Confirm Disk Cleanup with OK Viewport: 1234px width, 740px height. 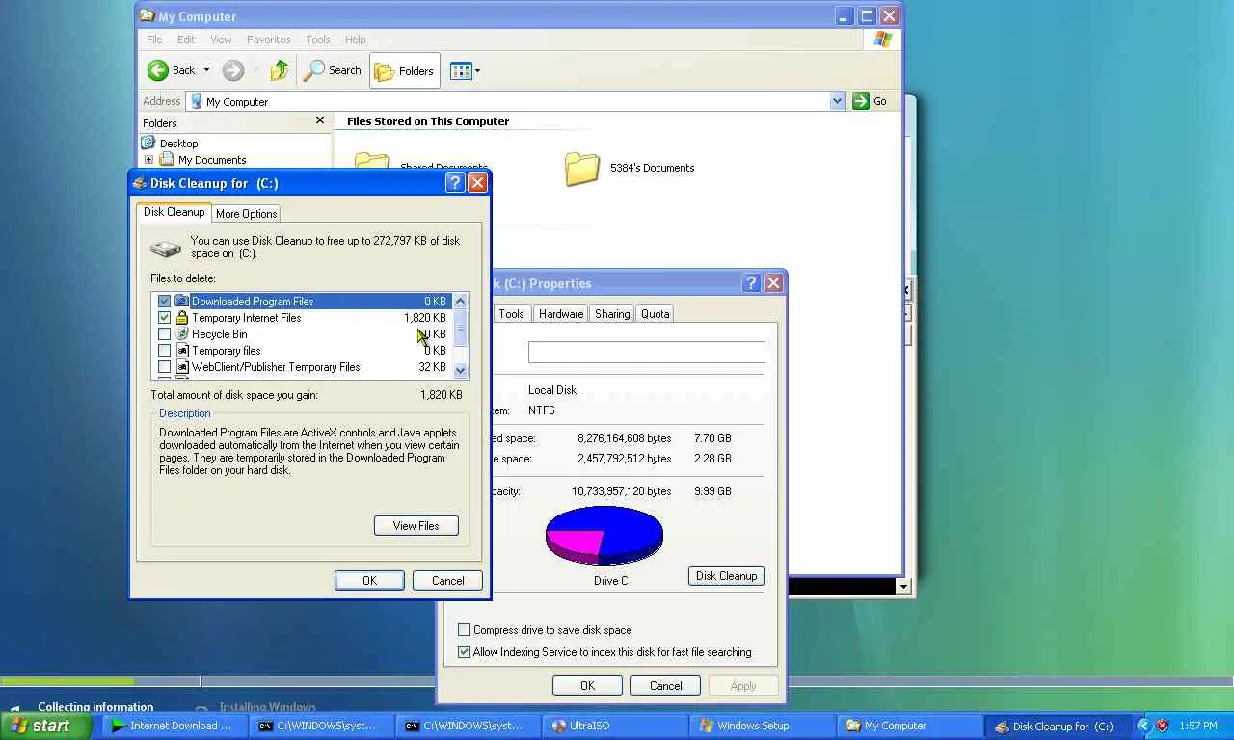coord(369,580)
